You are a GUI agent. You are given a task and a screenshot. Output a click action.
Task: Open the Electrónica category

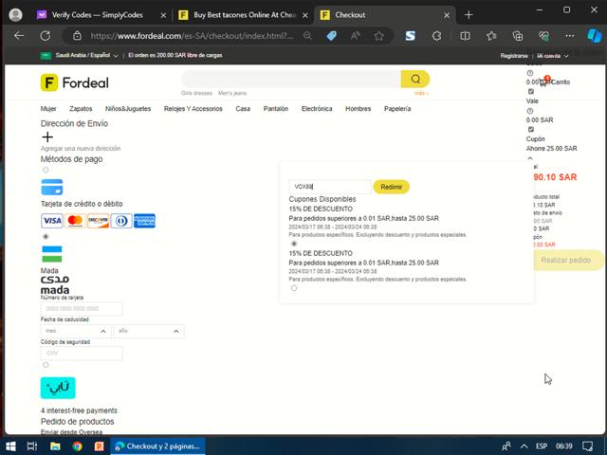coord(317,109)
